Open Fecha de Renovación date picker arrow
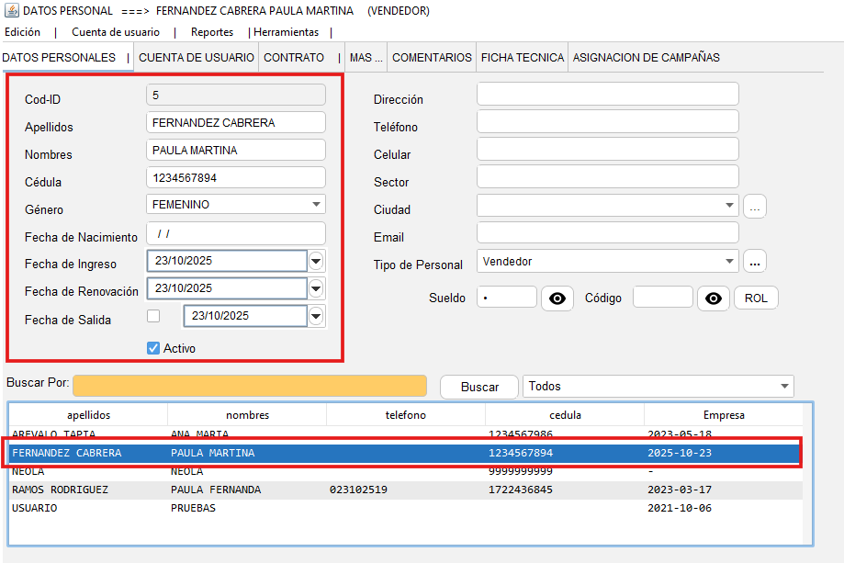Viewport: 844px width, 563px height. tap(316, 288)
